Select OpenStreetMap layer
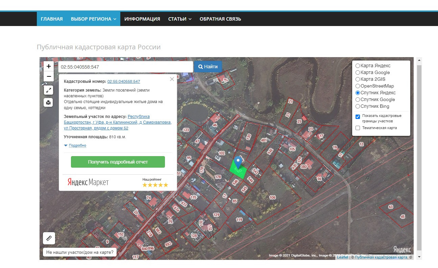 tap(358, 86)
